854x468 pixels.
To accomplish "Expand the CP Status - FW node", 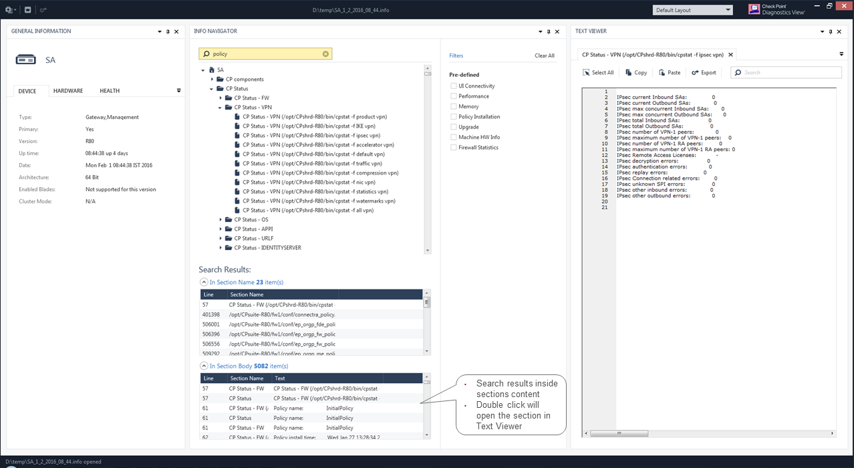I will [x=221, y=98].
